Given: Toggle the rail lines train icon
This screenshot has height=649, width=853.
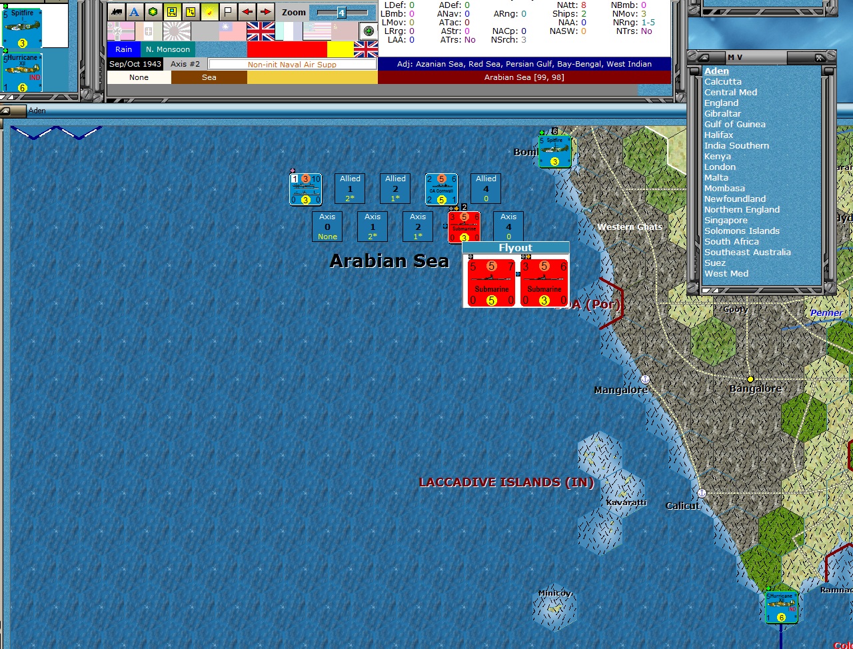Looking at the screenshot, I should coord(117,12).
